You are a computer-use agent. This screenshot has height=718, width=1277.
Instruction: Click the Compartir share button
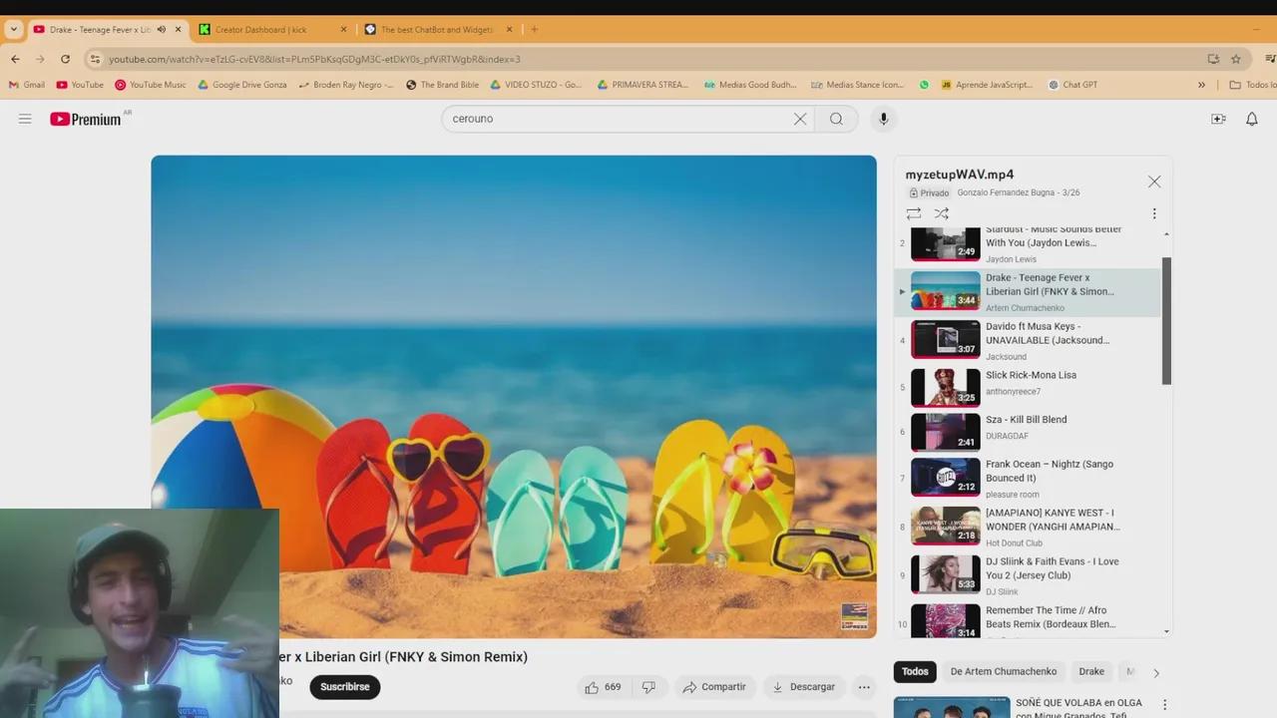click(x=714, y=687)
